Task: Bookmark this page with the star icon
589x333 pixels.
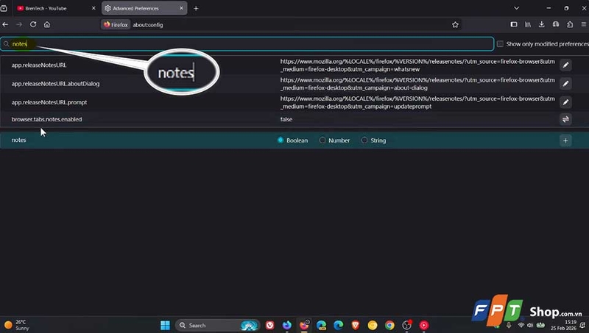Action: point(455,25)
